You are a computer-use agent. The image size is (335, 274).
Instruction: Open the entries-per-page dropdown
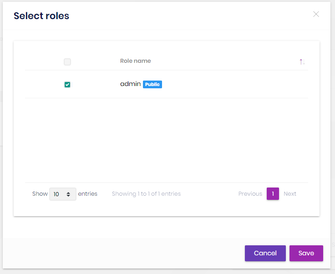[63, 194]
